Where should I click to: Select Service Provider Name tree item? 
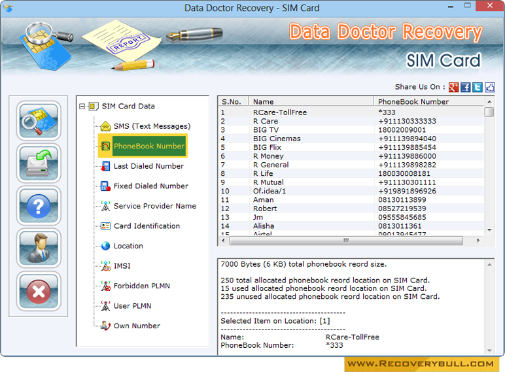point(155,206)
